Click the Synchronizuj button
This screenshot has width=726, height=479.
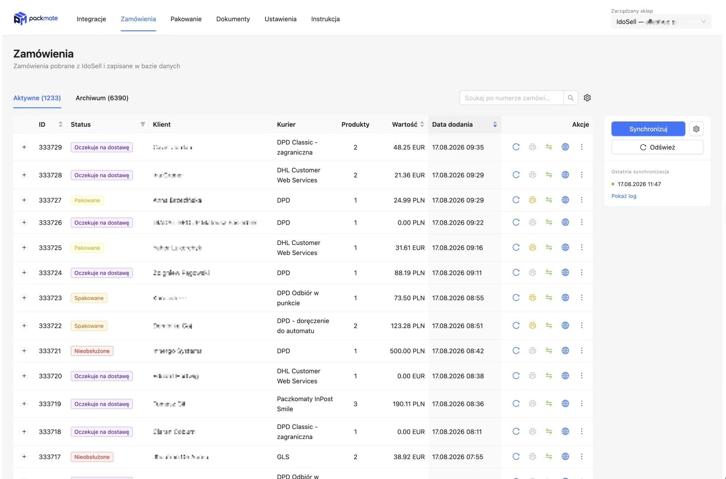[x=648, y=129]
